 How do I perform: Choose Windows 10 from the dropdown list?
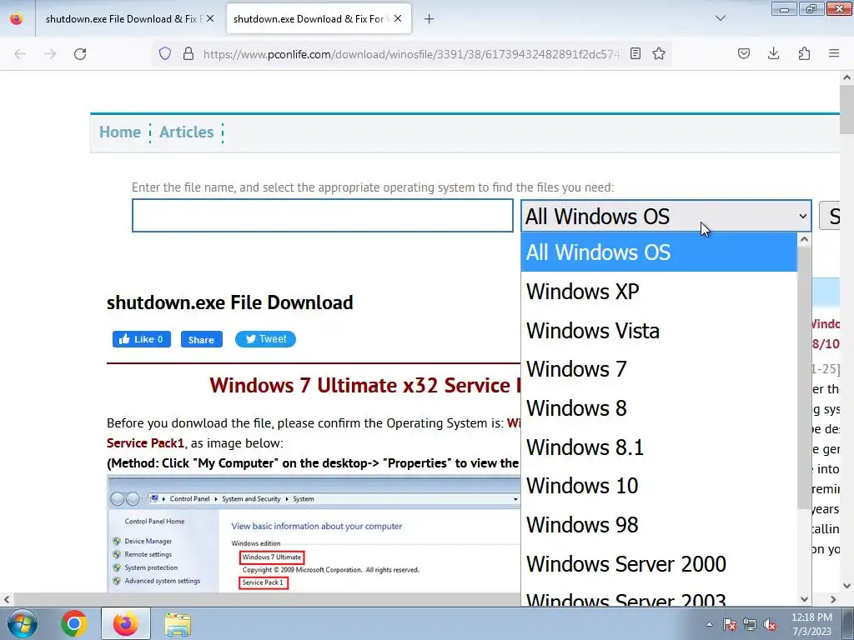[659, 486]
